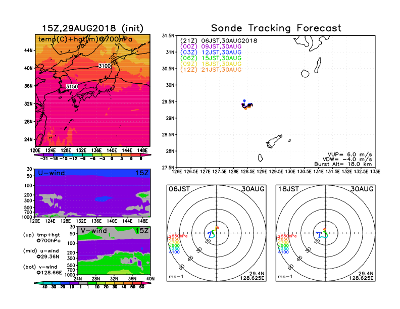
Task: Pick the gray wind colorbar swatch between -1 and 1
Action: click(83, 283)
